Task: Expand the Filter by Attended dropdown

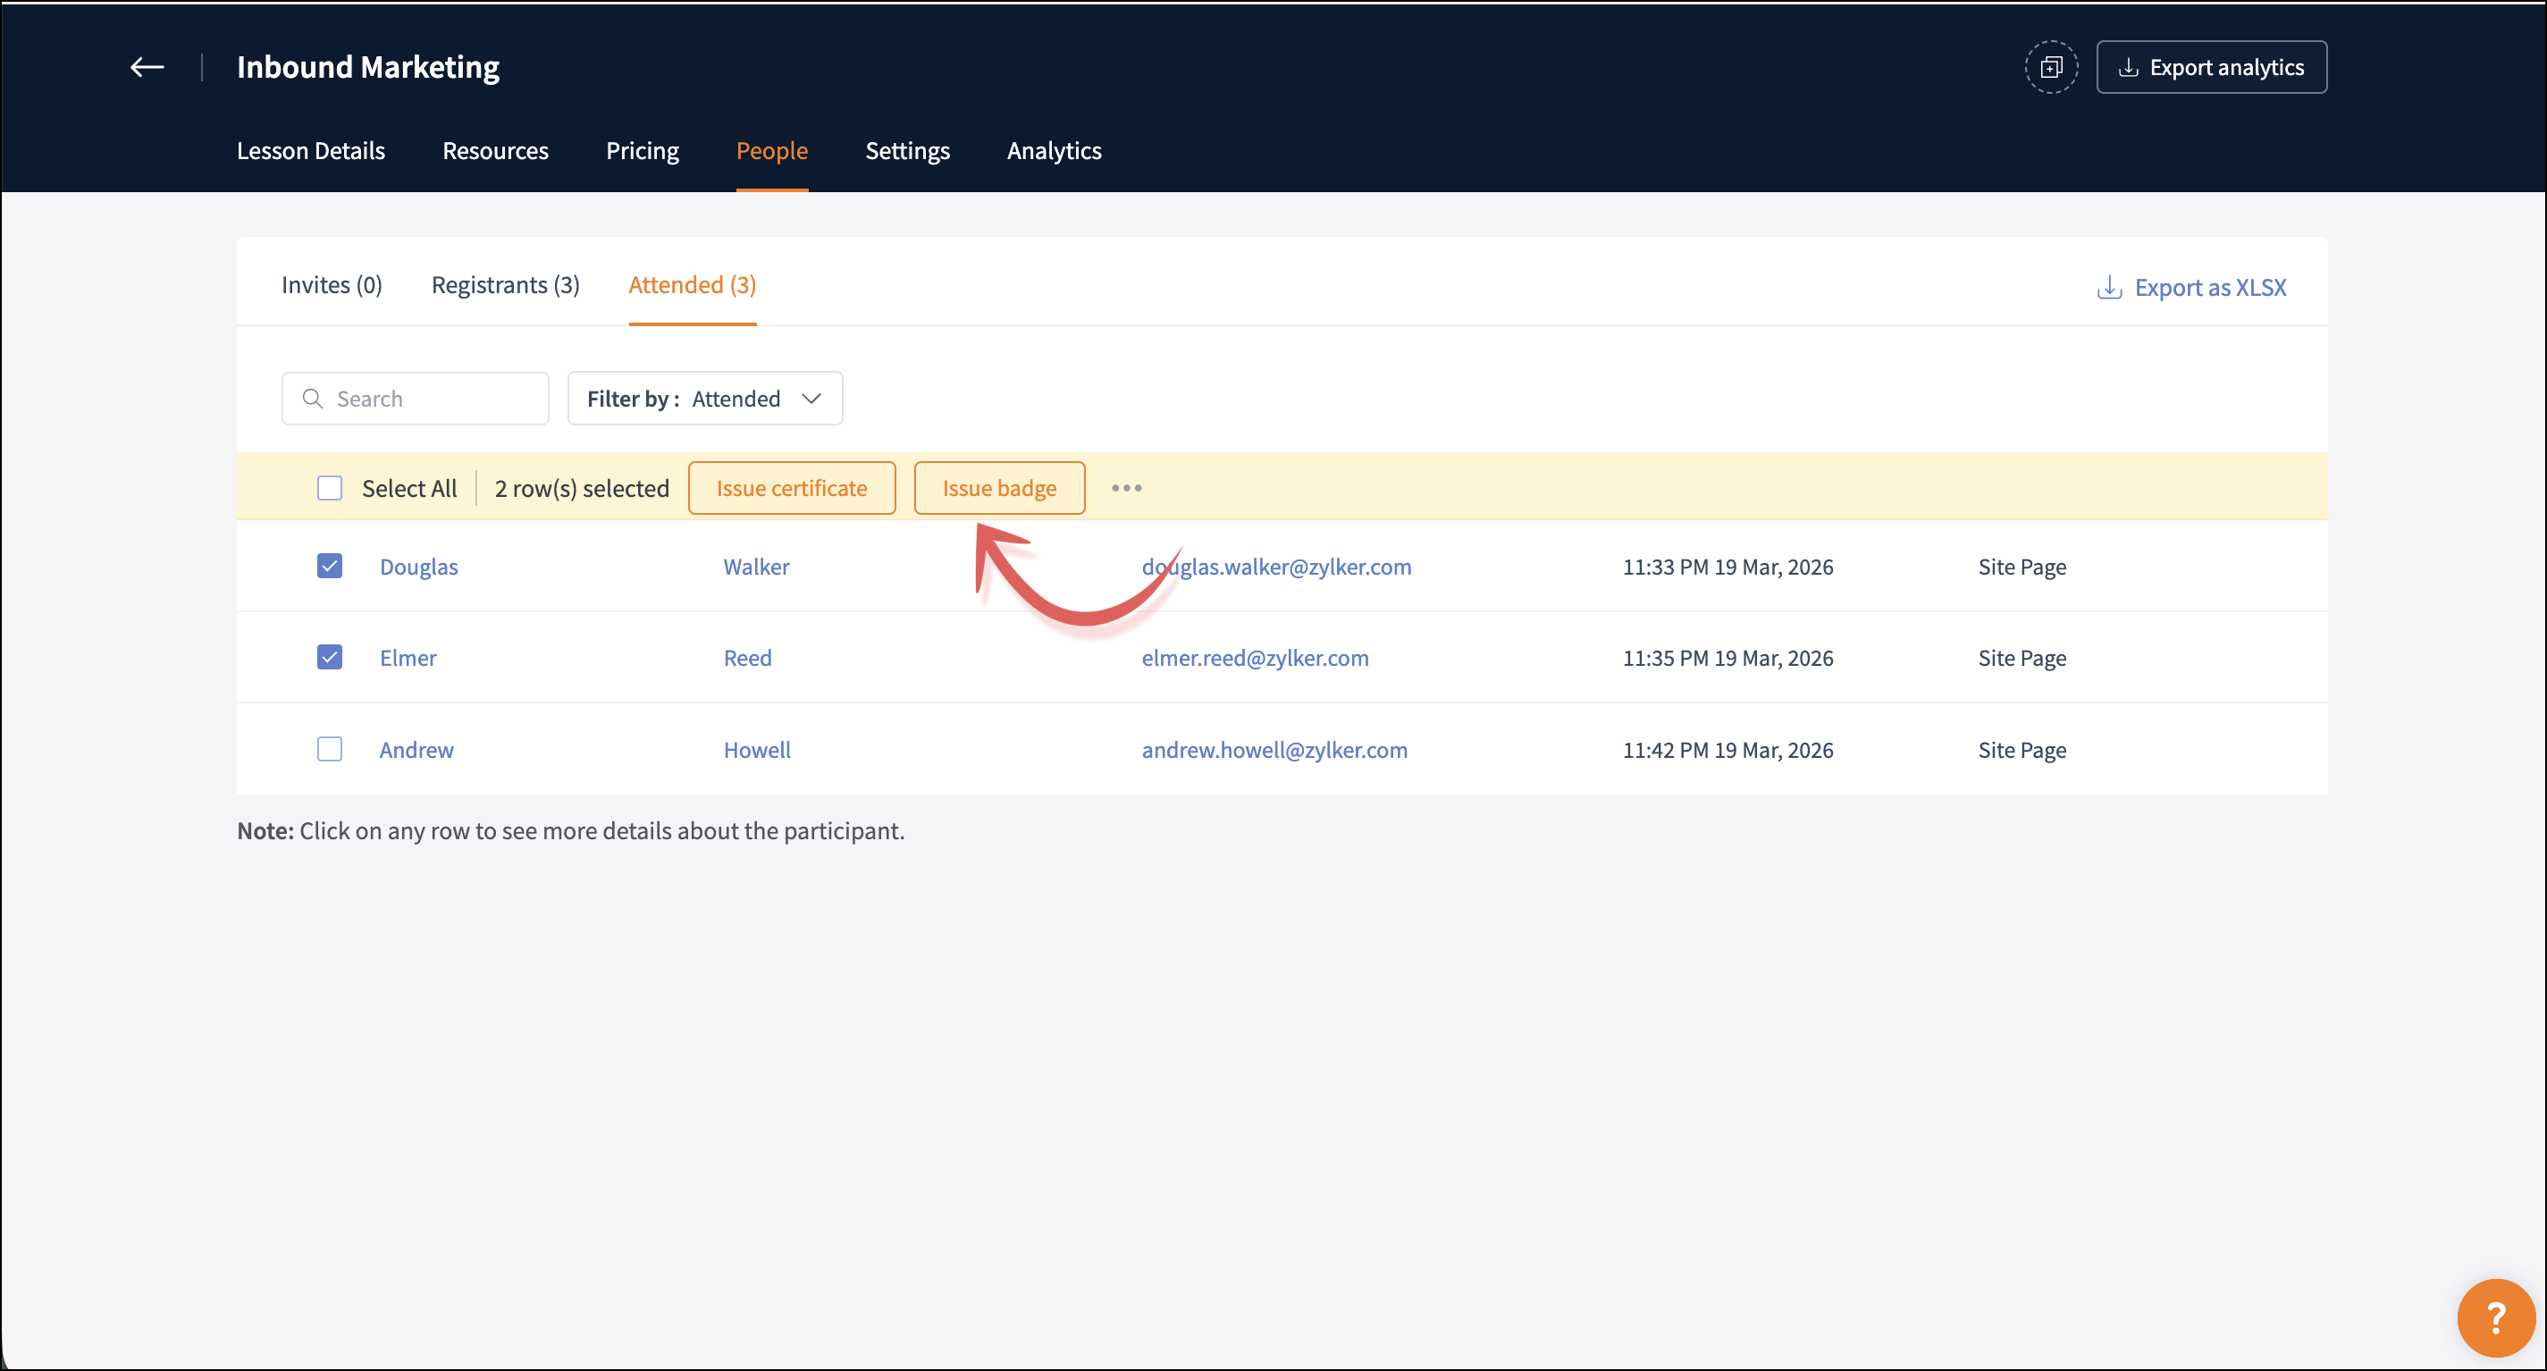Action: point(705,399)
